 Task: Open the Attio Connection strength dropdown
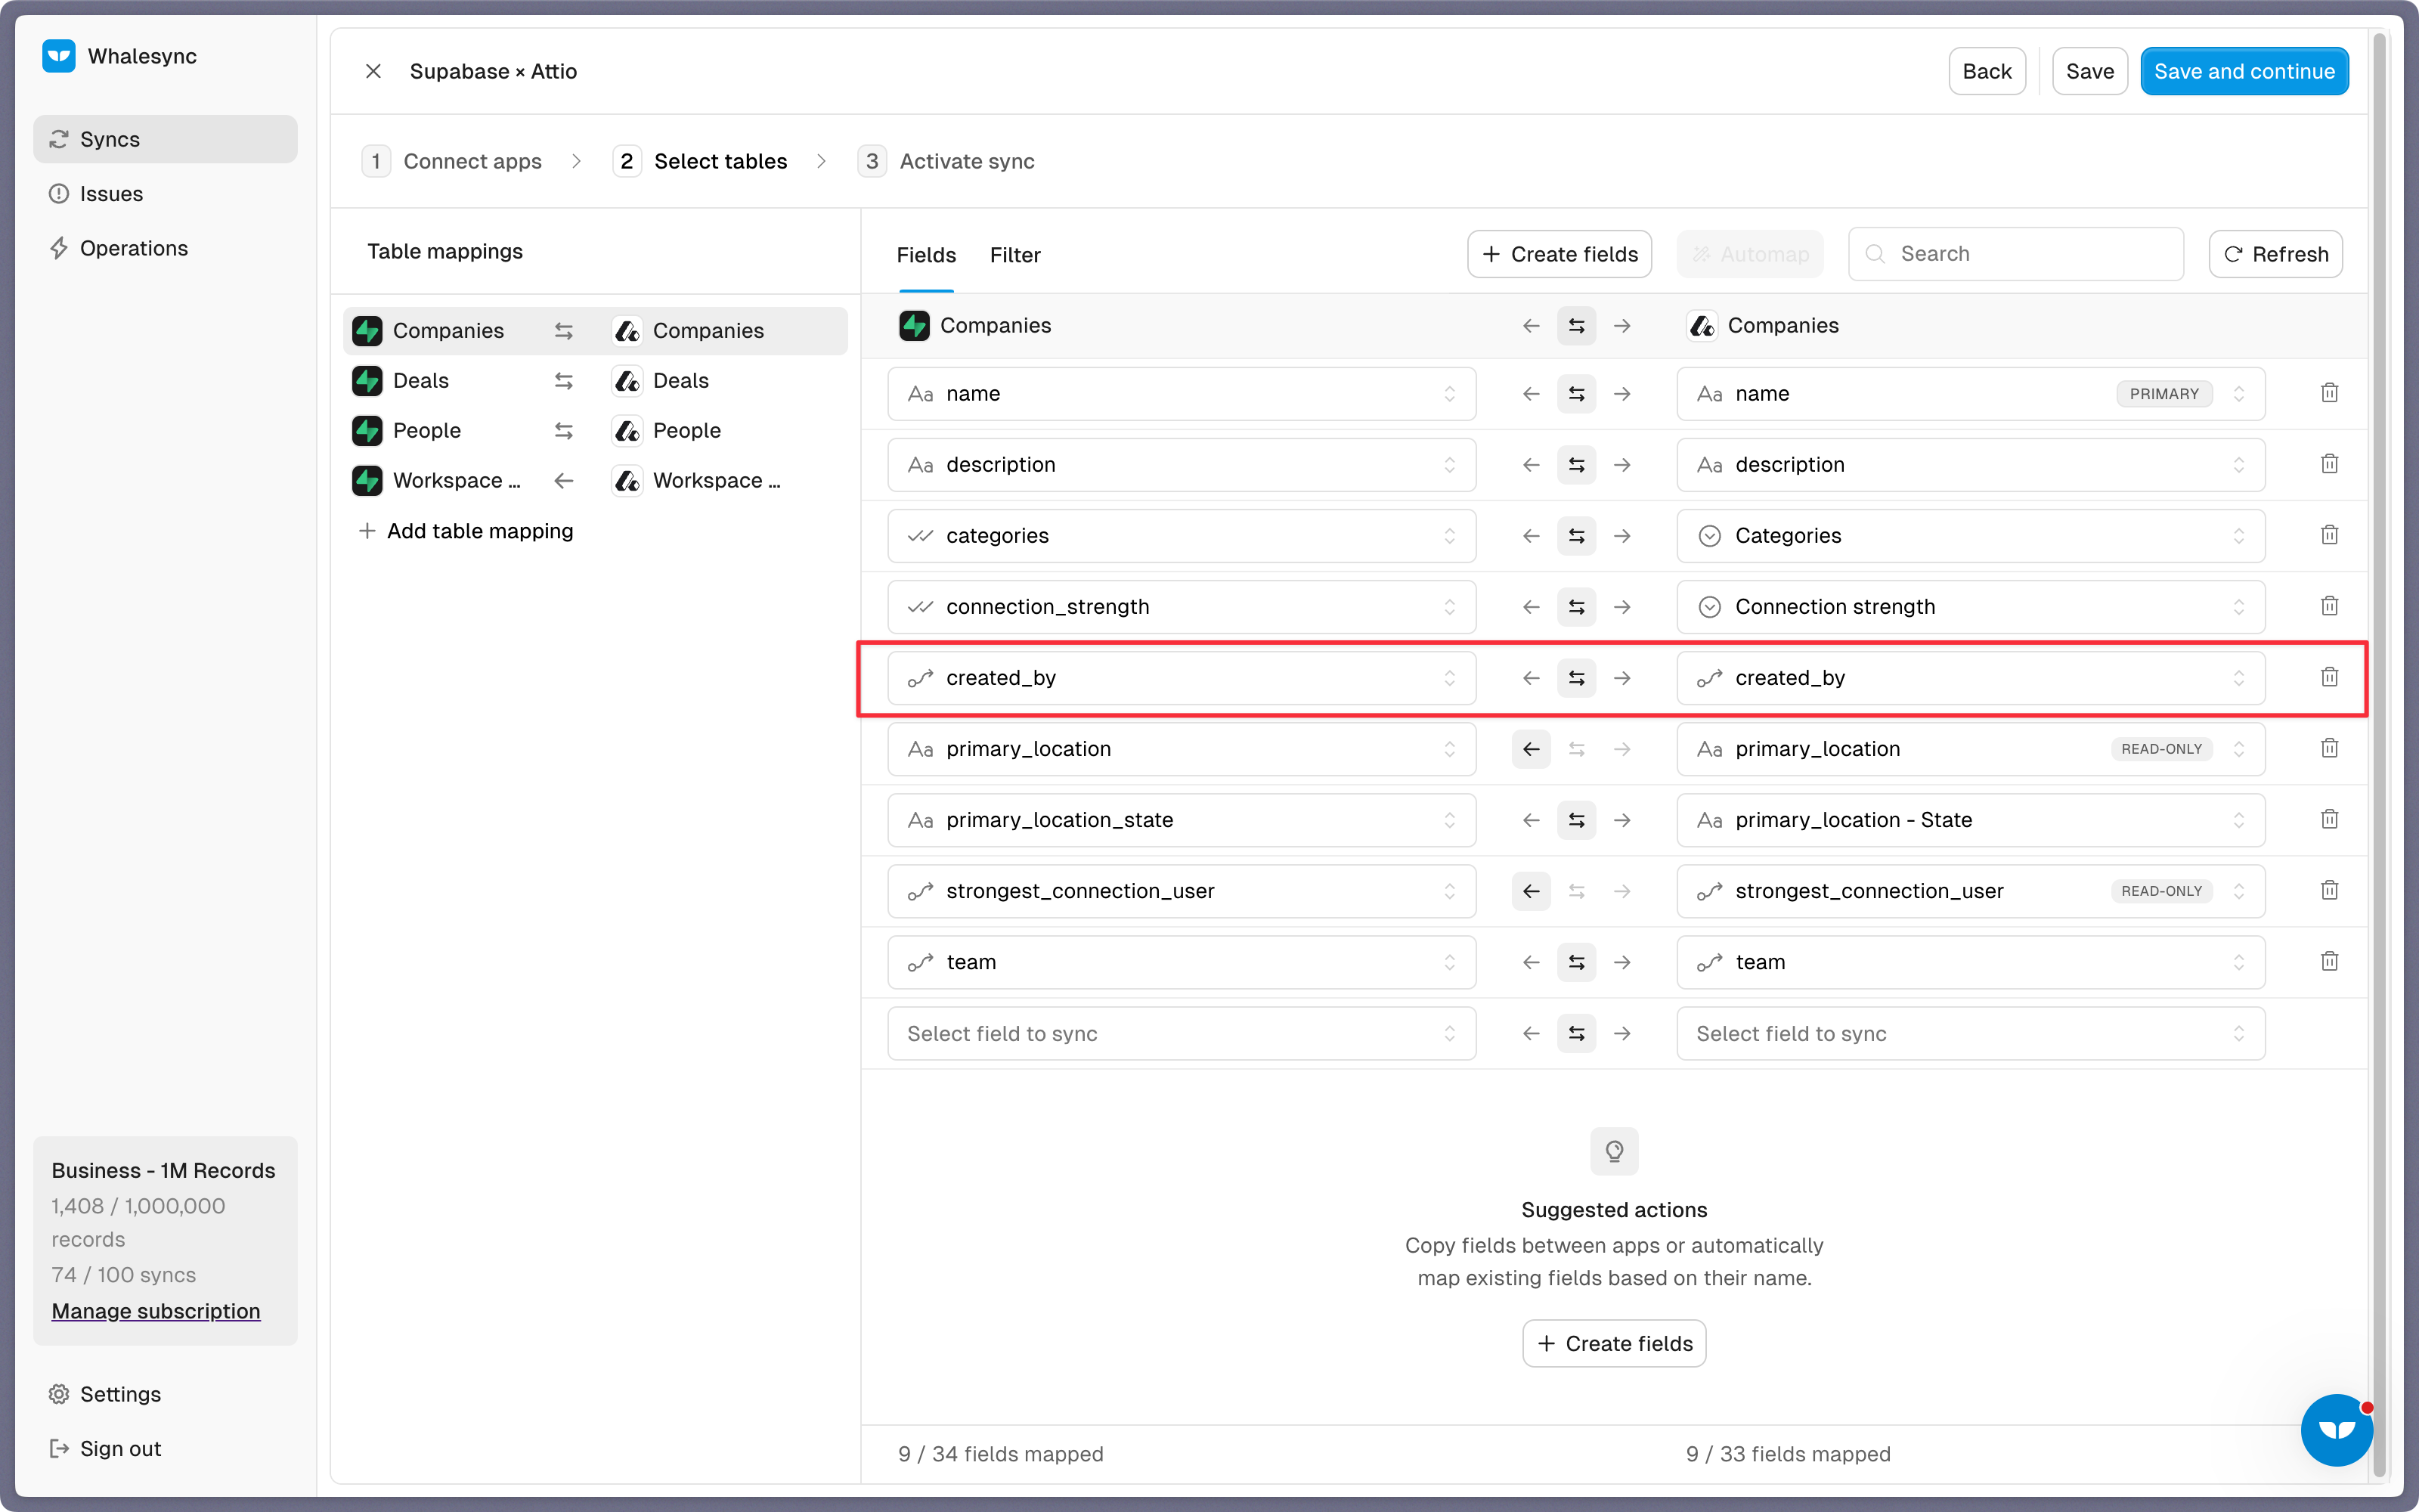1970,607
